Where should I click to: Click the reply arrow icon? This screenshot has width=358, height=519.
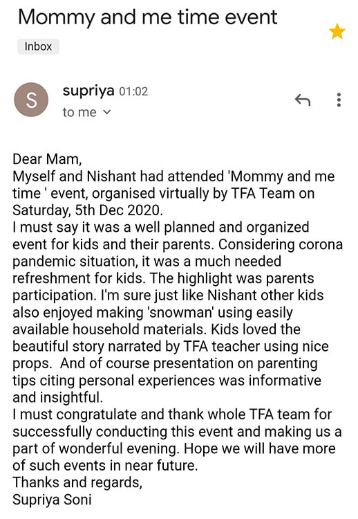pyautogui.click(x=303, y=100)
